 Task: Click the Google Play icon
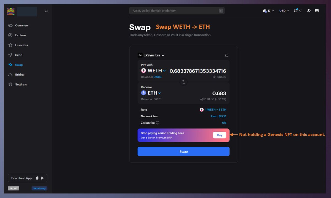(x=42, y=178)
